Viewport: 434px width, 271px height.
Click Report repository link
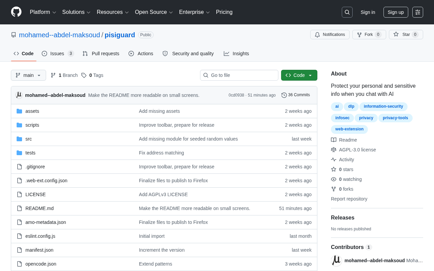coord(349,199)
